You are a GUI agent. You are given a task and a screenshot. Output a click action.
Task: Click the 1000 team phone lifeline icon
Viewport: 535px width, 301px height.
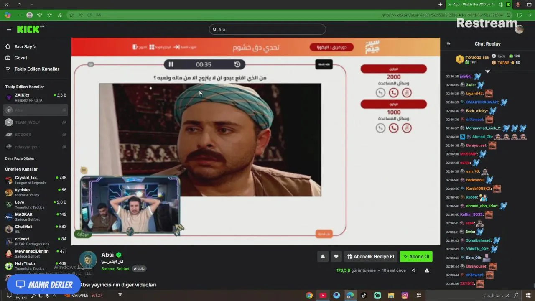pos(393,128)
